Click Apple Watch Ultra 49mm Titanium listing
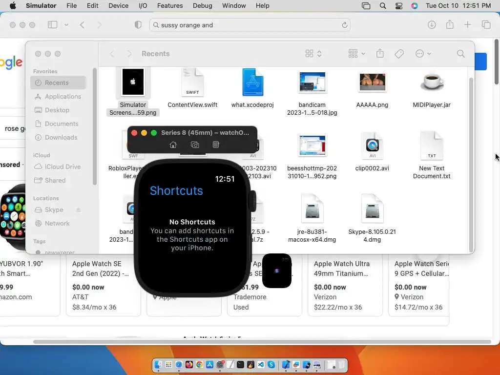 tap(345, 285)
